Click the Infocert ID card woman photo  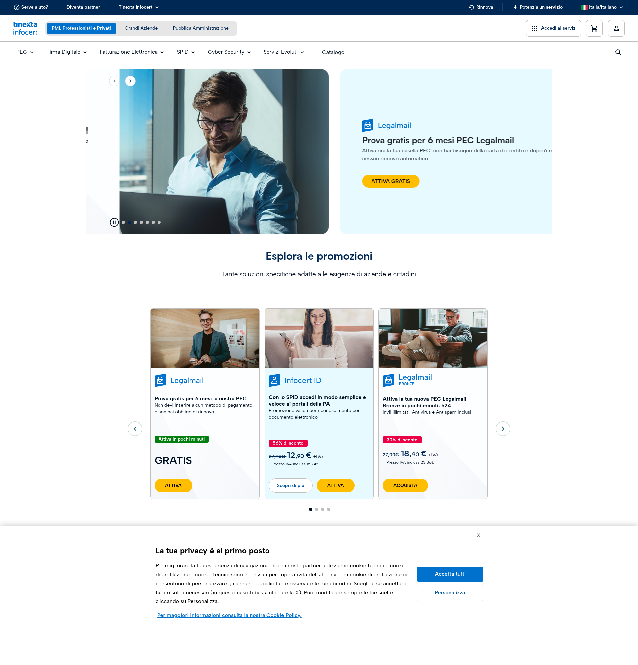coord(319,338)
